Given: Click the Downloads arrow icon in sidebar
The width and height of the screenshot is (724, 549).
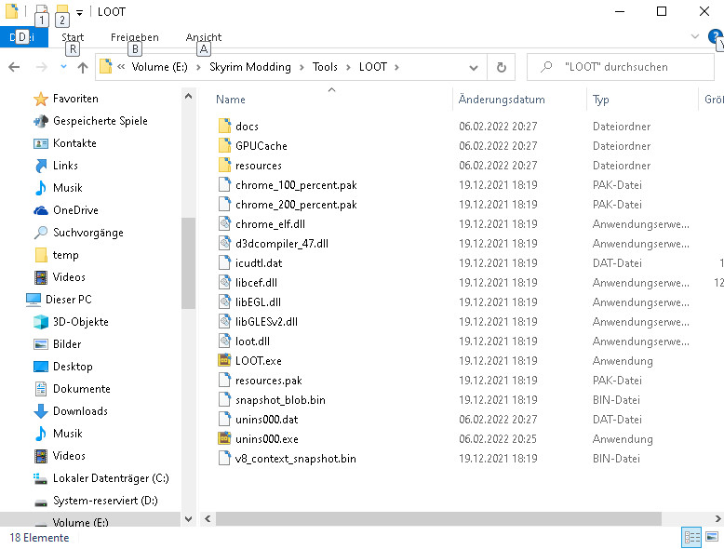Looking at the screenshot, I should 41,411.
